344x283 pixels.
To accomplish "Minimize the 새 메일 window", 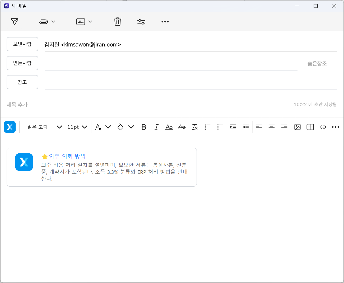I will tap(297, 6).
